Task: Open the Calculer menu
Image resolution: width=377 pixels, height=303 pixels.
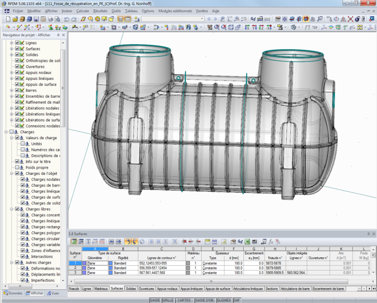Action: 83,11
